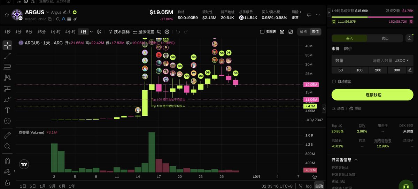Switch chart to 市值 market cap
This screenshot has height=189, width=418.
click(315, 32)
